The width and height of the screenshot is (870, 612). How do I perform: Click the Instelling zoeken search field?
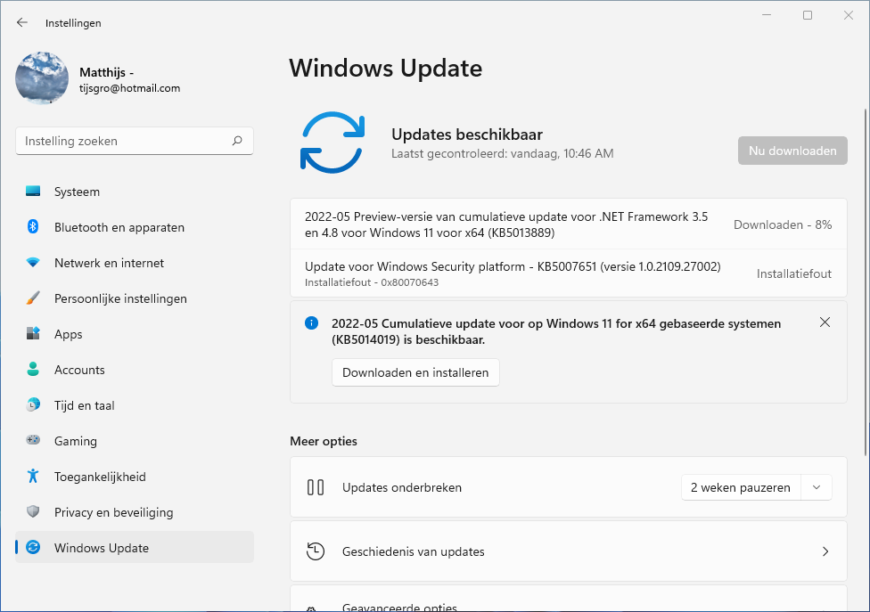[x=125, y=141]
